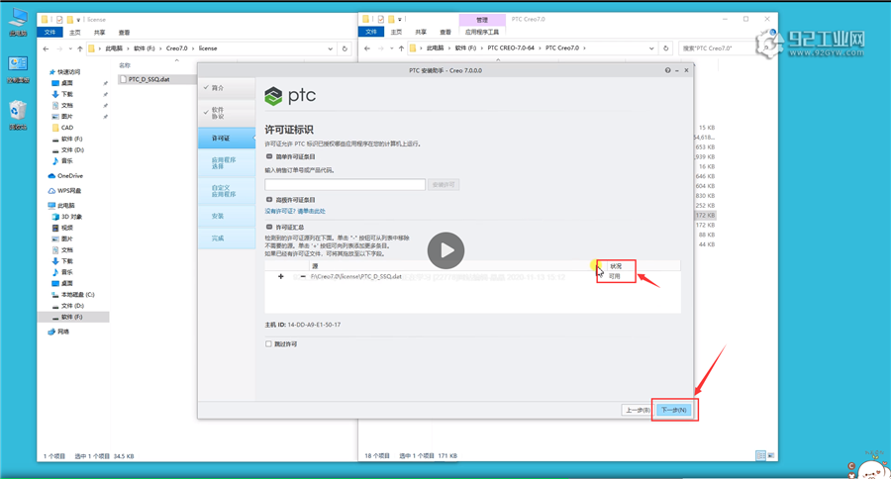Select OneDrive in navigation pane
This screenshot has width=891, height=479.
click(x=70, y=176)
